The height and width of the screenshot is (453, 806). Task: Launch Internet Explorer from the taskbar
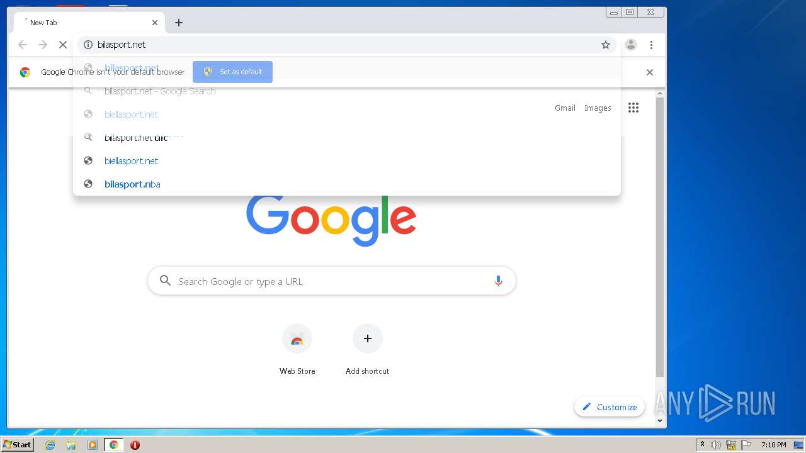50,445
